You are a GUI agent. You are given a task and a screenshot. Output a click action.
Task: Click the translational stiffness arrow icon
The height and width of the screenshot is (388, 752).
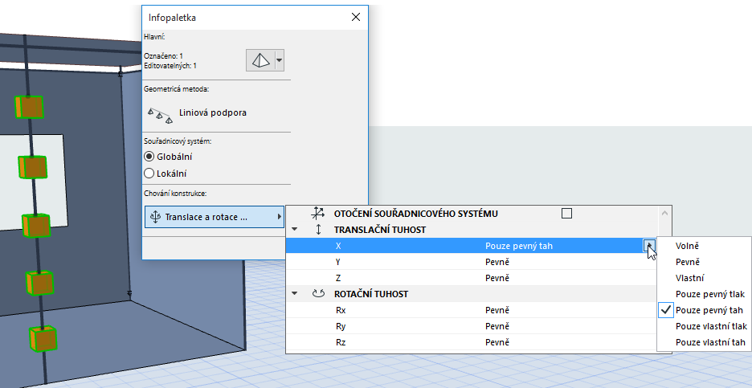point(318,230)
